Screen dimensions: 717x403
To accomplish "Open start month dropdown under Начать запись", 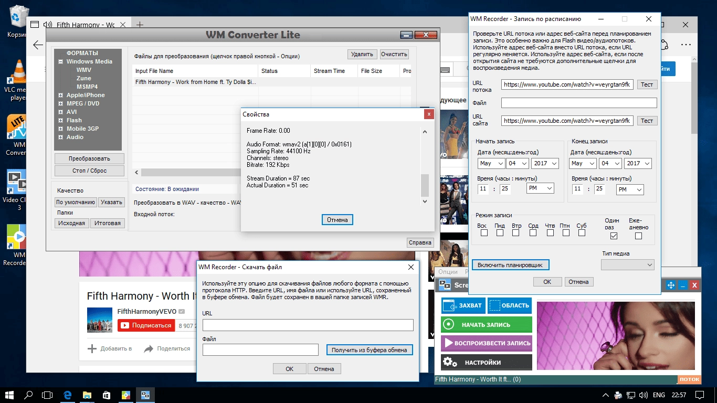I will pyautogui.click(x=491, y=163).
